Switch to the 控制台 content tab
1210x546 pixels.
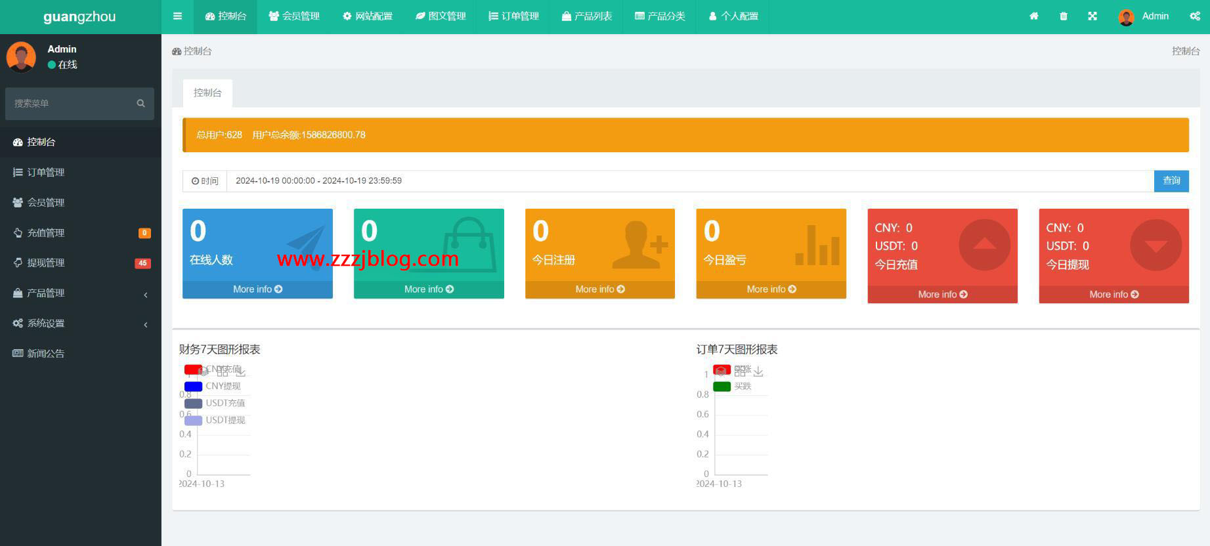(x=207, y=93)
